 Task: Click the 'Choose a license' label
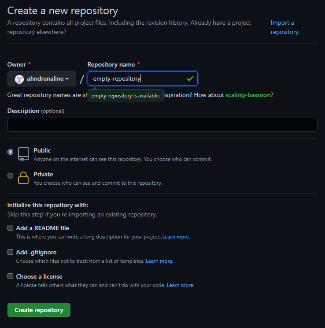39,276
